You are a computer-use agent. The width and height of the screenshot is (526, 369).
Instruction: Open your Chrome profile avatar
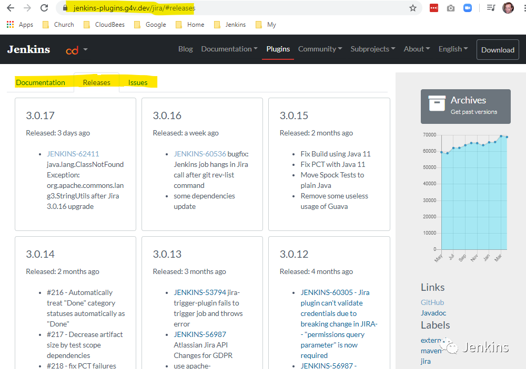(x=508, y=8)
